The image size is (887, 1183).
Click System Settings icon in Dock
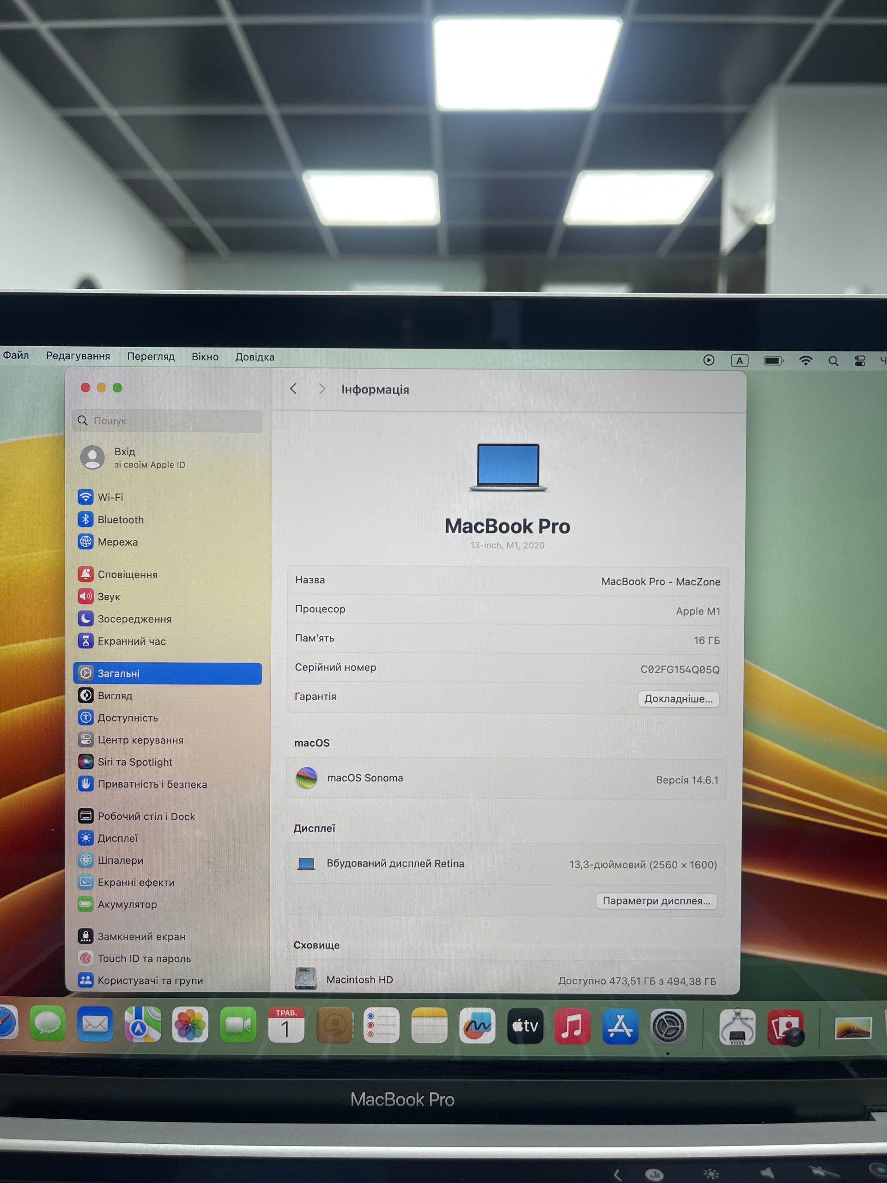(668, 1027)
